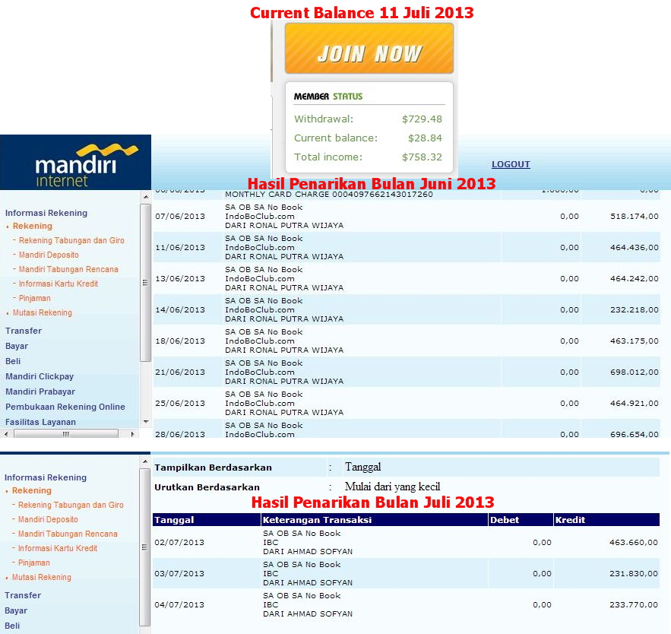Select credit amount 464.921,00
The width and height of the screenshot is (671, 634).
635,403
